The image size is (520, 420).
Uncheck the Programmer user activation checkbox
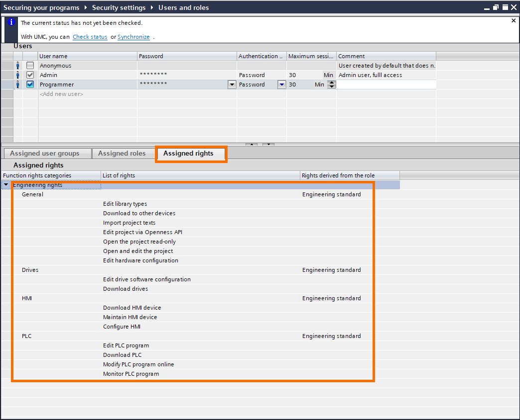(30, 84)
